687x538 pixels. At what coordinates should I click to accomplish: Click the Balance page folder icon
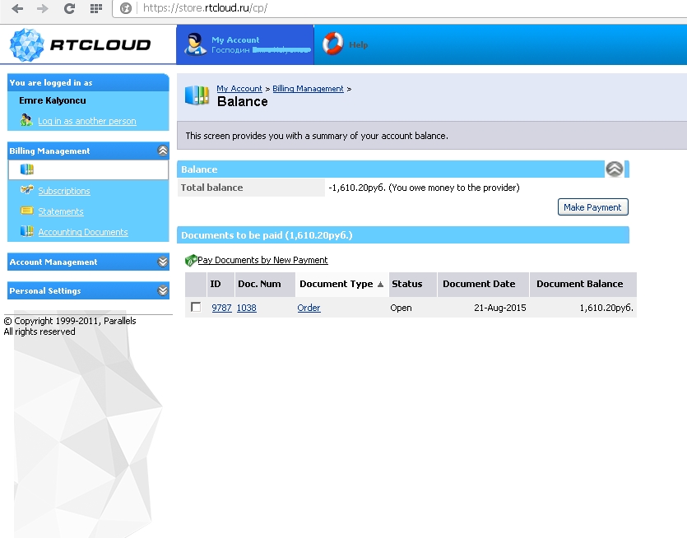click(x=197, y=95)
